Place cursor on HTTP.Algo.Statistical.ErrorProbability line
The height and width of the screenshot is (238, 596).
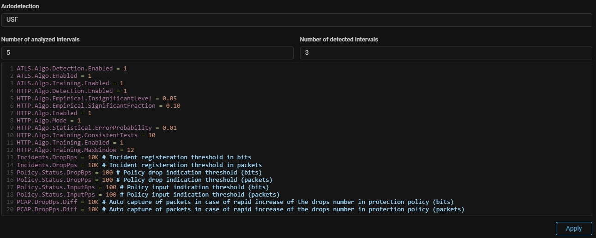tap(96, 128)
